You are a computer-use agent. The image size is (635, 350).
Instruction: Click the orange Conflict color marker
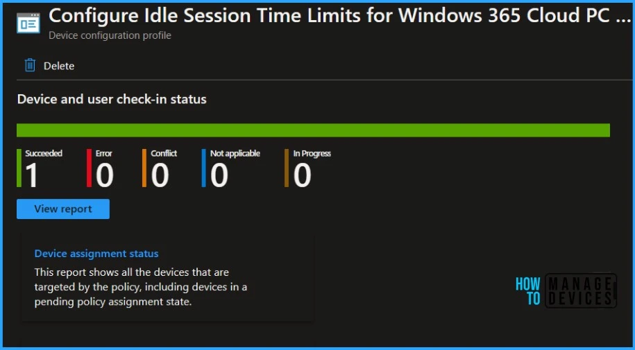click(144, 168)
